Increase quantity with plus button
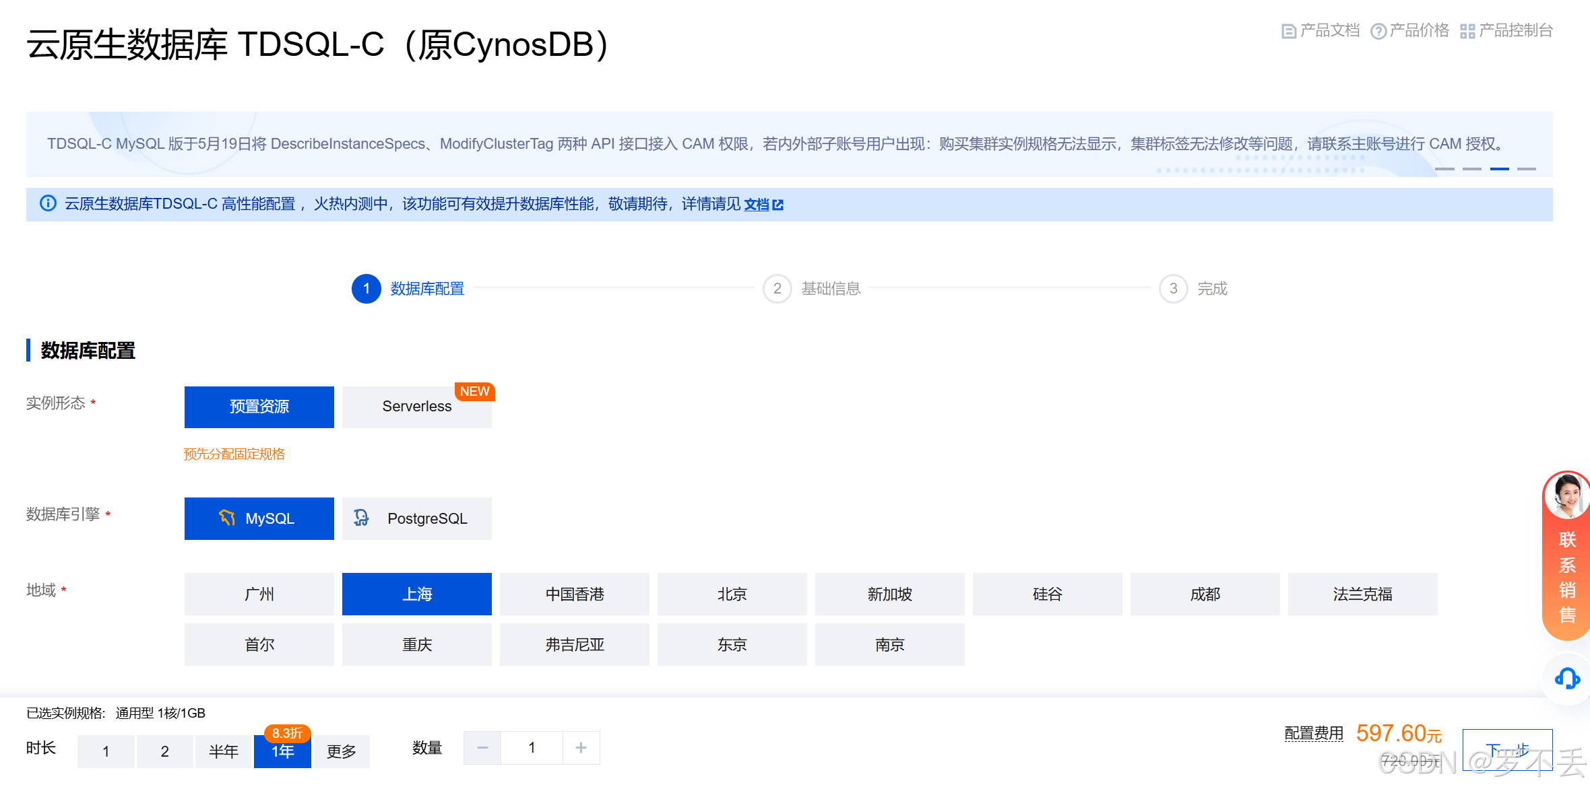The width and height of the screenshot is (1590, 789). 581,748
